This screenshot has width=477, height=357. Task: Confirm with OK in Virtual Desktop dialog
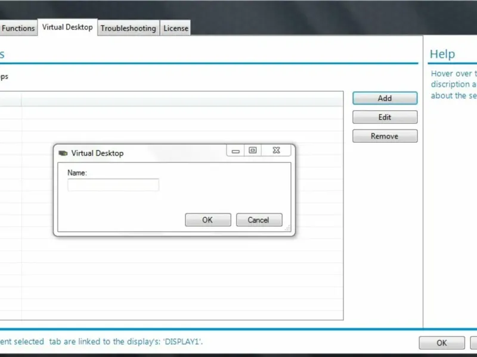click(207, 220)
